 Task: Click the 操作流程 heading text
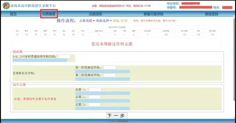(x=66, y=20)
